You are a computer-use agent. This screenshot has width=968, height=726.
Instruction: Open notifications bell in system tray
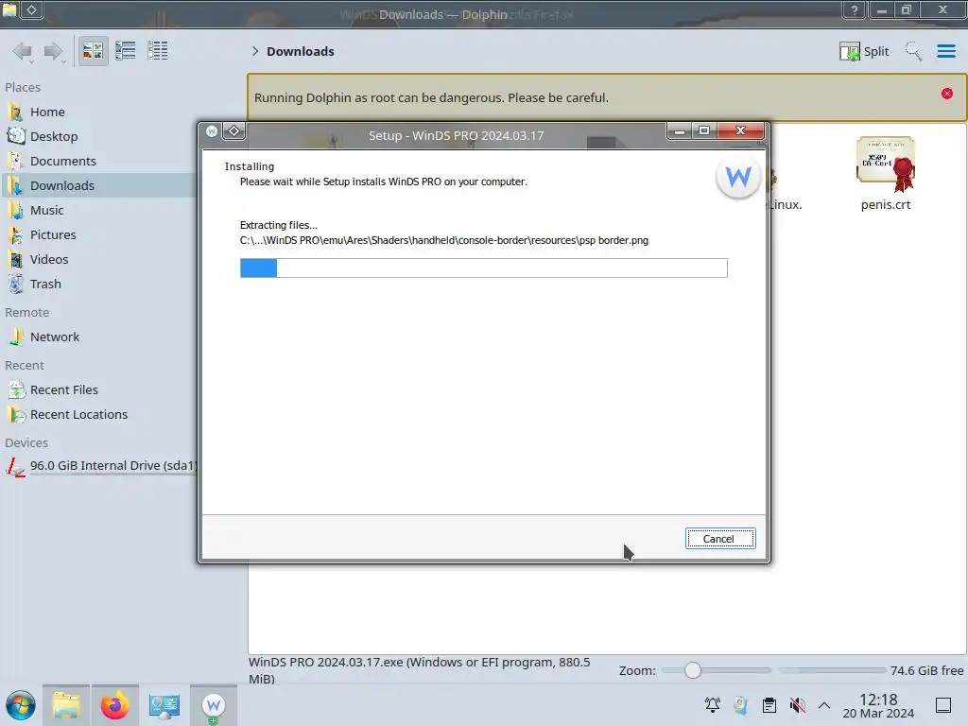point(713,705)
